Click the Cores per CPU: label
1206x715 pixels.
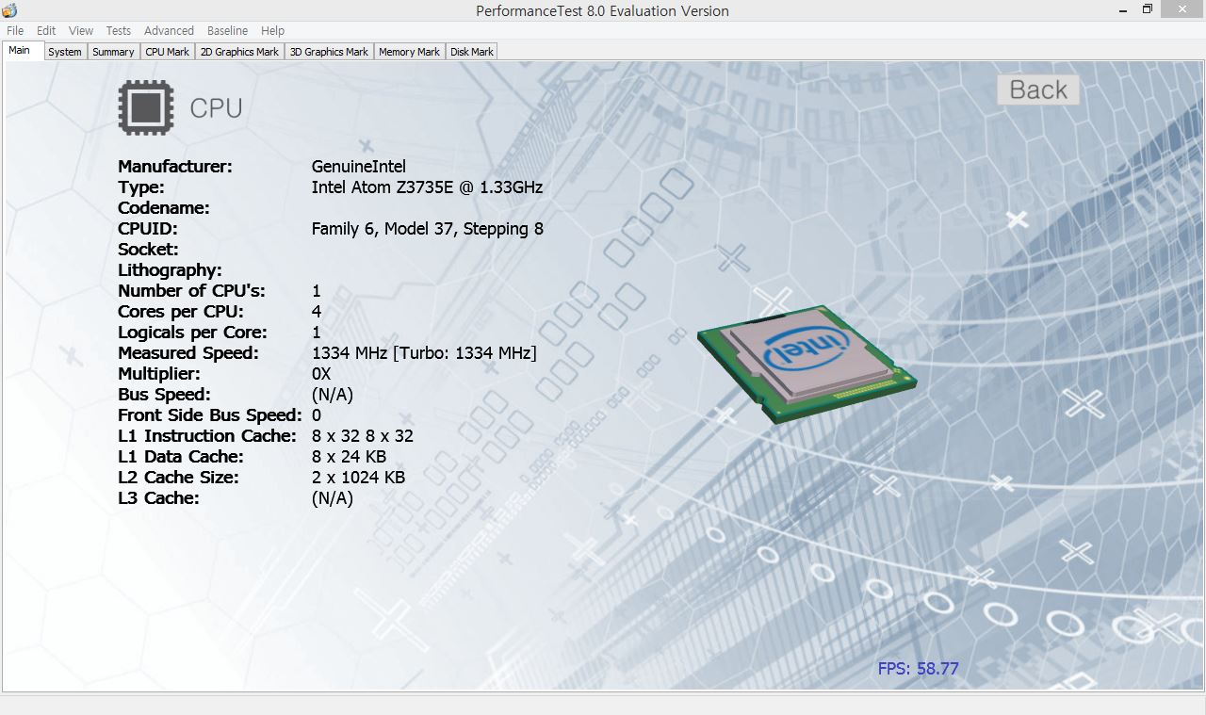pyautogui.click(x=181, y=312)
